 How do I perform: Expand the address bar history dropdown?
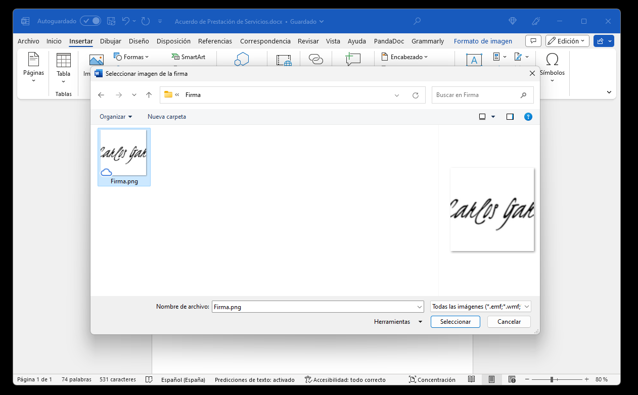[397, 95]
